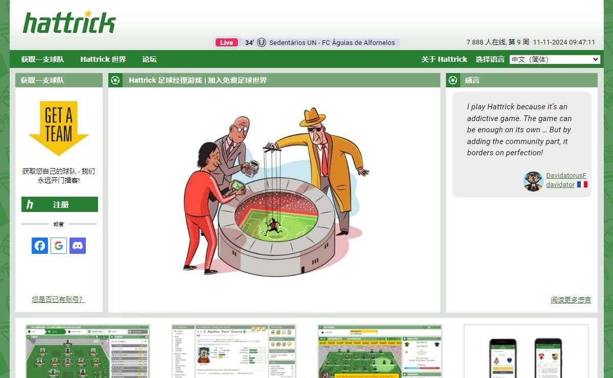Click the Aquiles 'Dare' Guerra player page thumbnail
Viewport: 613px width, 378px height.
(x=234, y=351)
